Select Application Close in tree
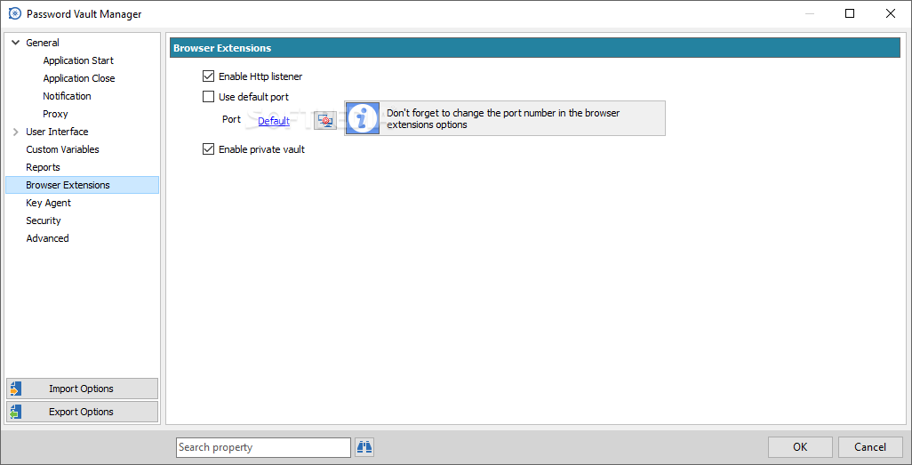912x465 pixels. [79, 78]
